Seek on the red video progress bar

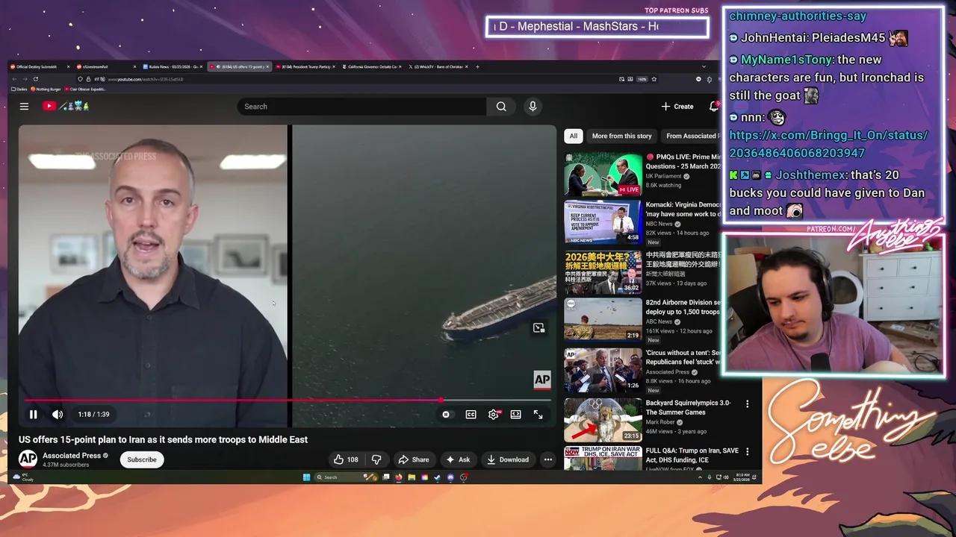(x=287, y=401)
